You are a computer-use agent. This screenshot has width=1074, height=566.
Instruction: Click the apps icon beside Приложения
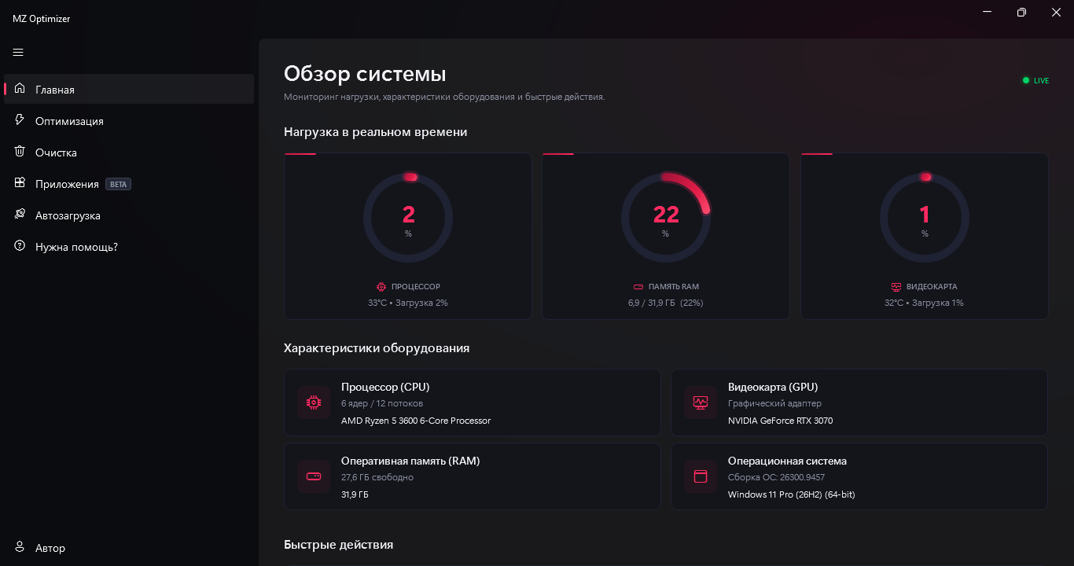tap(20, 183)
